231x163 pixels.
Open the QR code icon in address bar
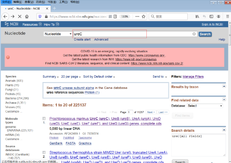110,17
